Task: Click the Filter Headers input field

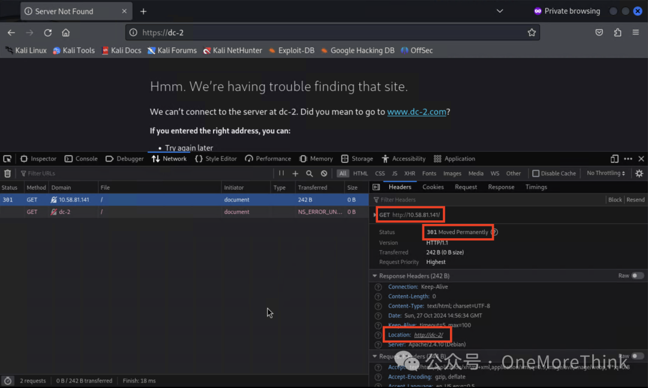Action: coord(488,199)
